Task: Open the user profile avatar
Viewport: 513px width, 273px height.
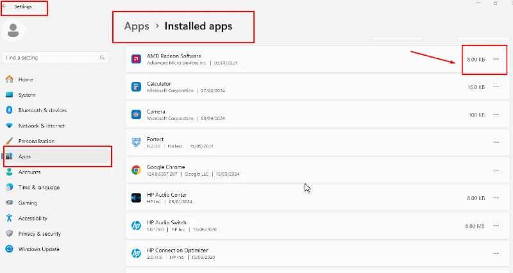Action: pos(13,31)
